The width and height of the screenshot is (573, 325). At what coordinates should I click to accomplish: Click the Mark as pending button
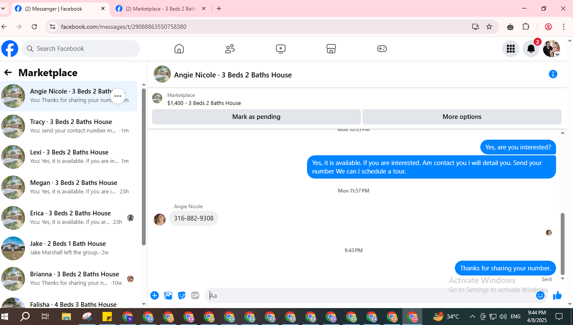point(256,117)
